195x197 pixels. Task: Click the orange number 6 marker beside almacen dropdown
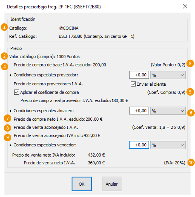point(191,113)
